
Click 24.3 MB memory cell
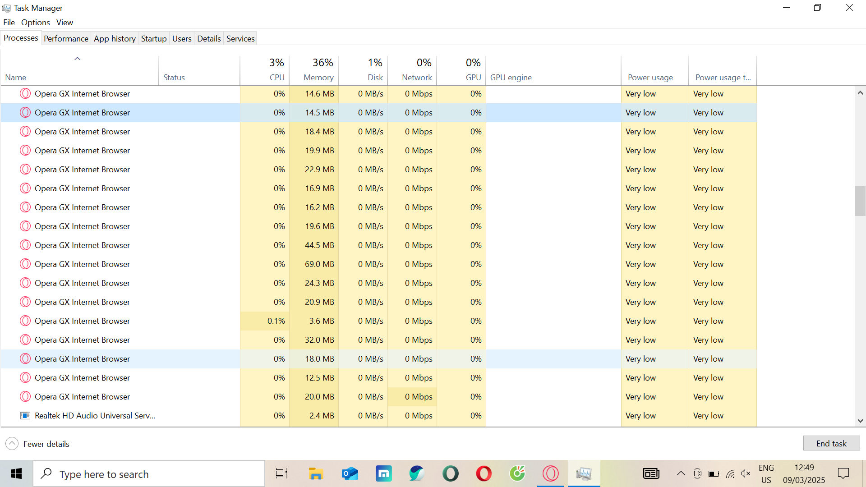click(x=314, y=283)
